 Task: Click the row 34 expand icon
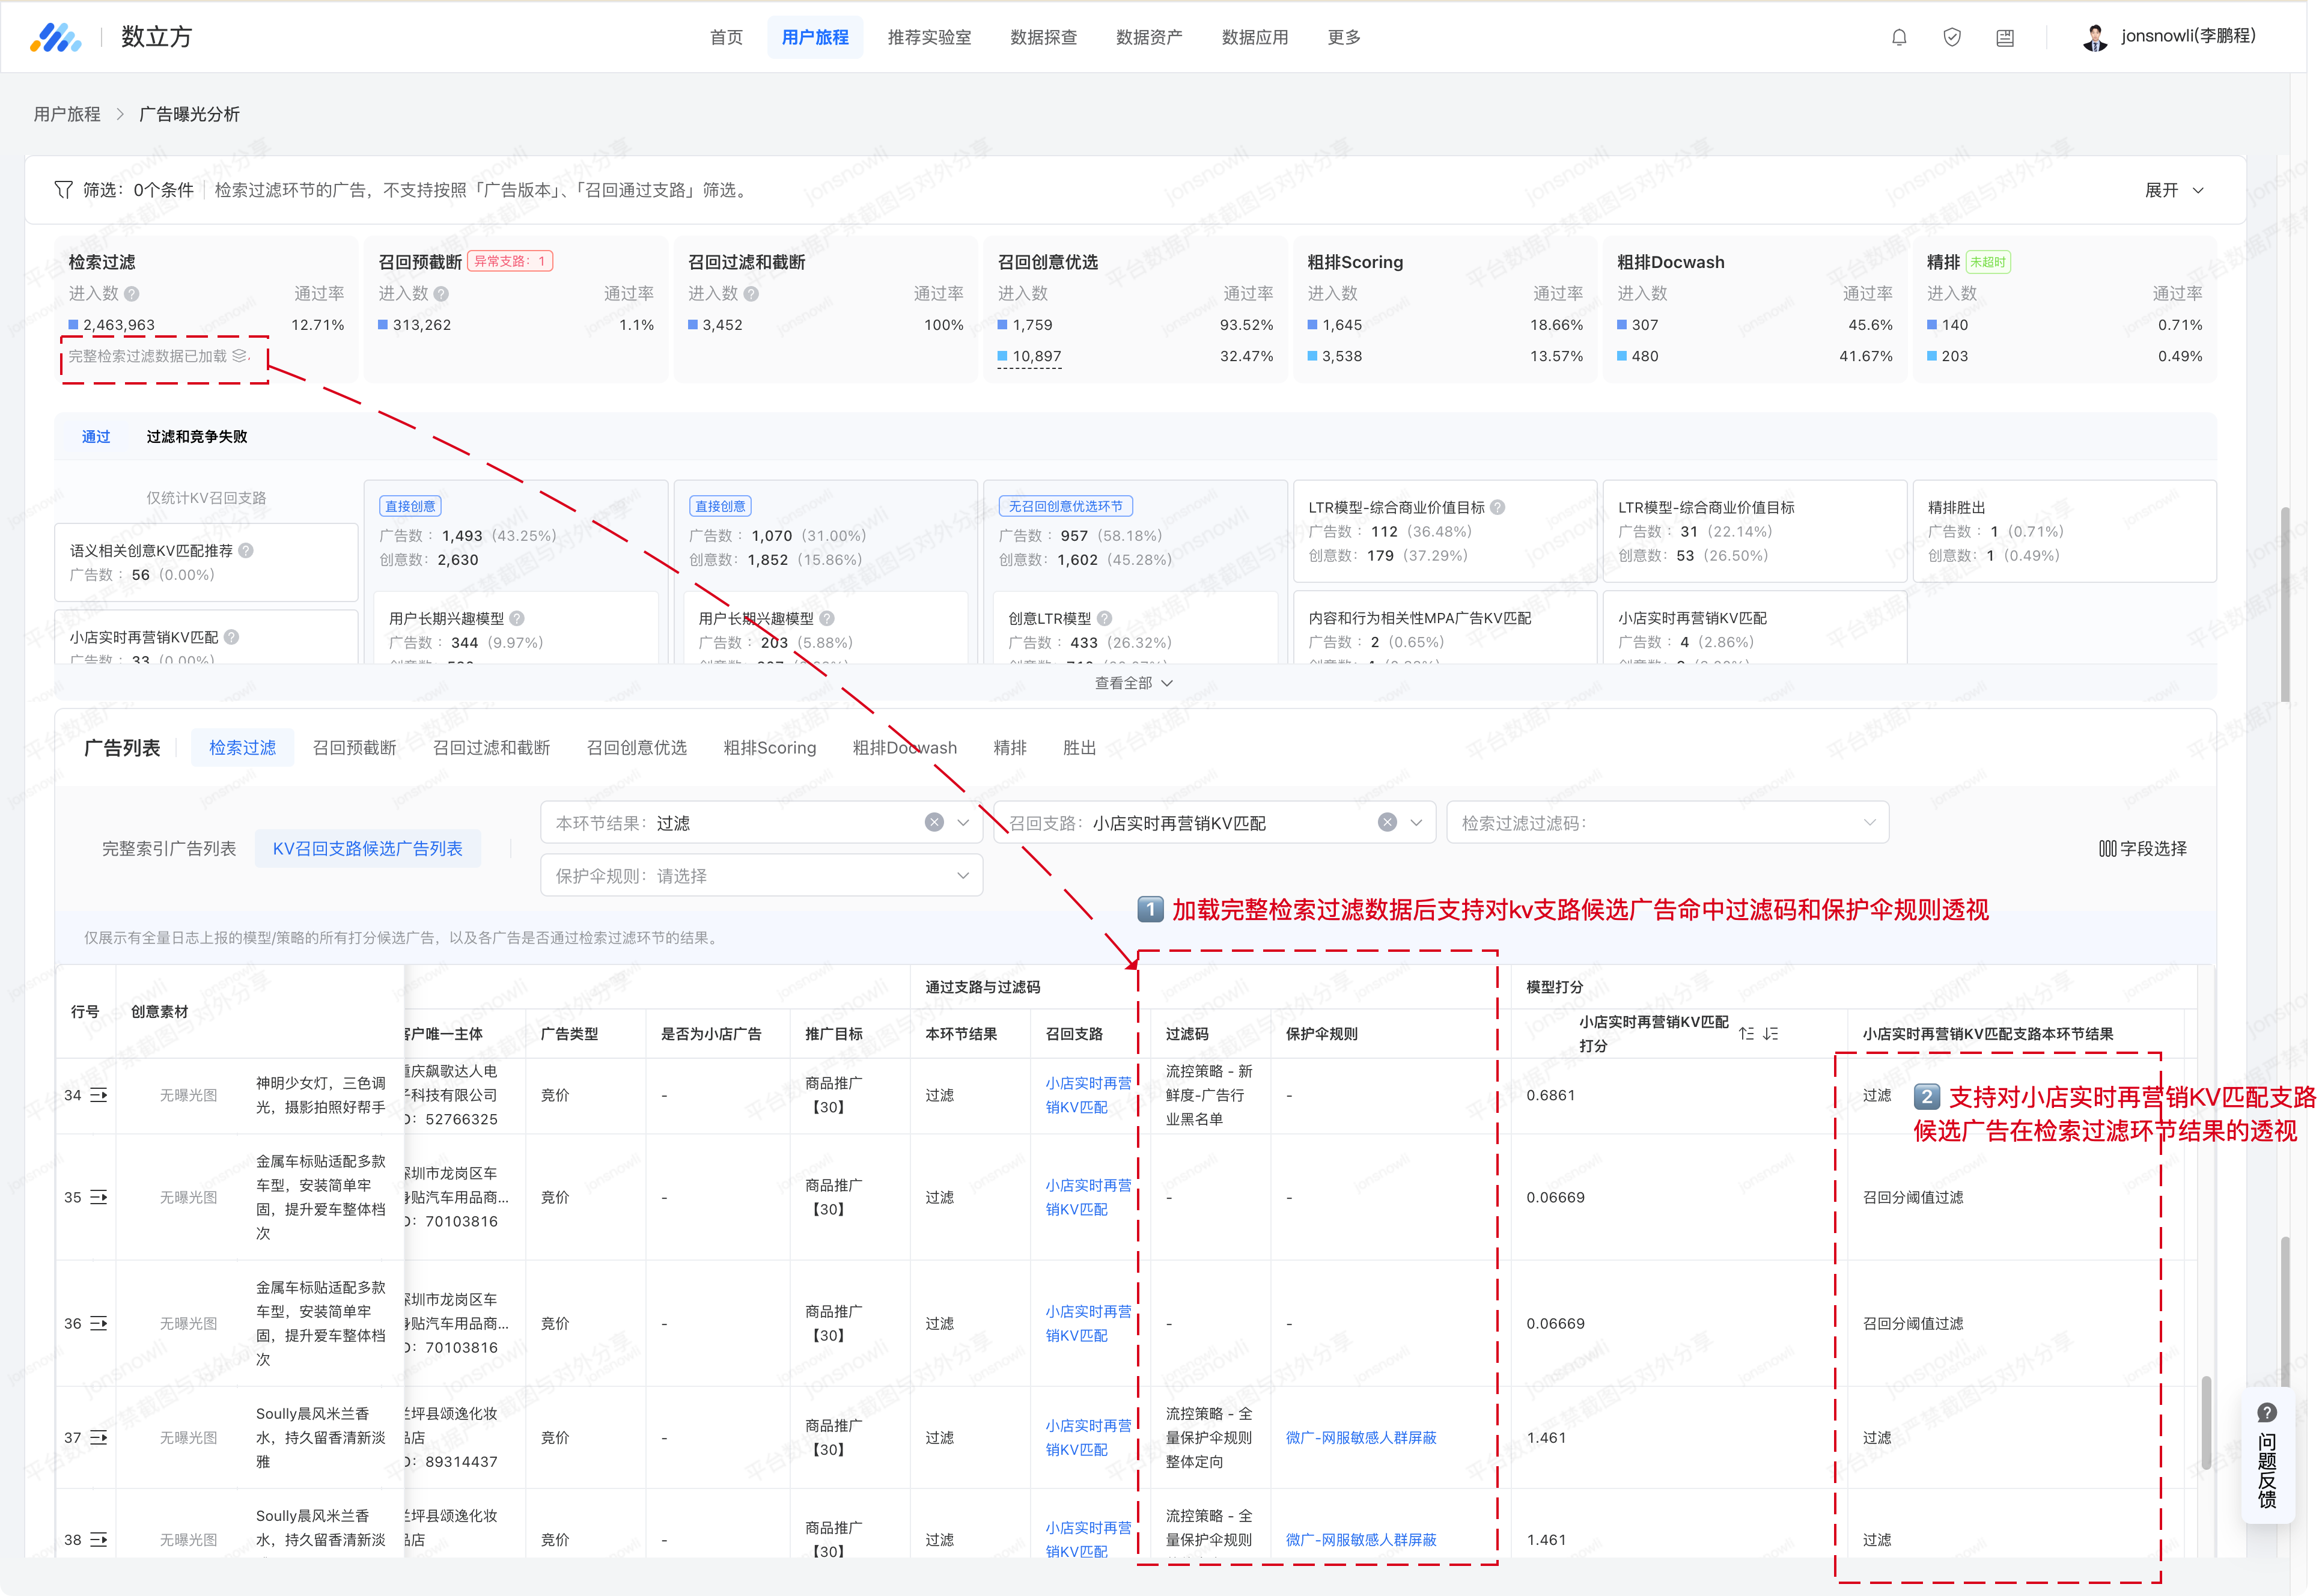[99, 1095]
